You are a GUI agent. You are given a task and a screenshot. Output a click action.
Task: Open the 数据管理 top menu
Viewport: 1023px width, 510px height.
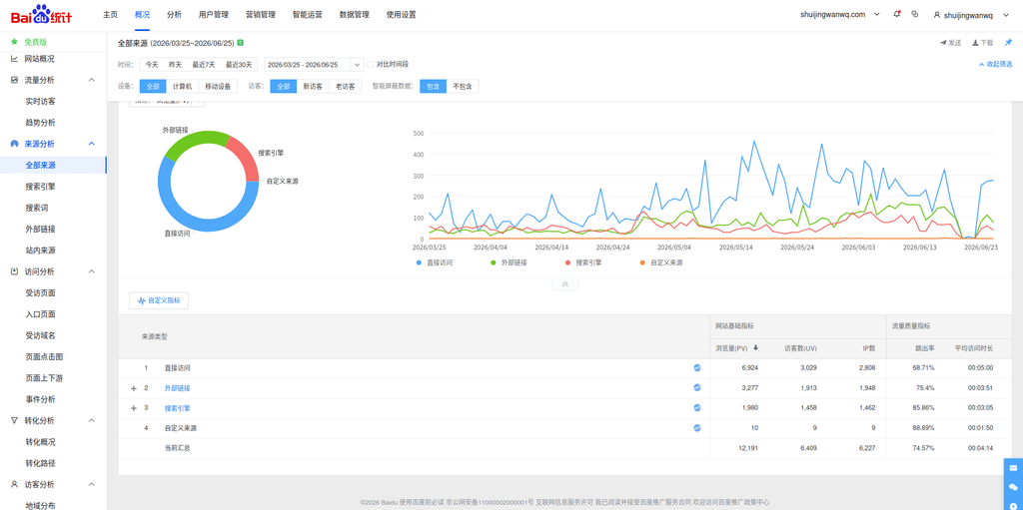tap(355, 14)
